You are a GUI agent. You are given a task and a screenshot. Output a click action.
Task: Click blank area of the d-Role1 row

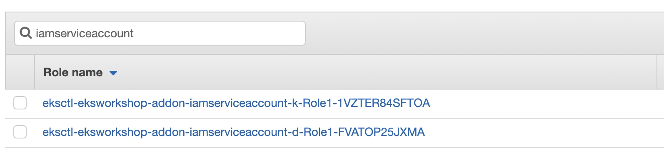(x=542, y=132)
